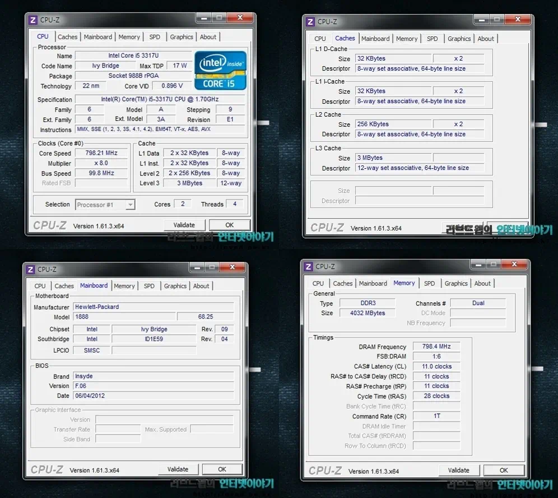Select the About tab on the Caches window
Image resolution: width=558 pixels, height=498 pixels.
pos(486,39)
